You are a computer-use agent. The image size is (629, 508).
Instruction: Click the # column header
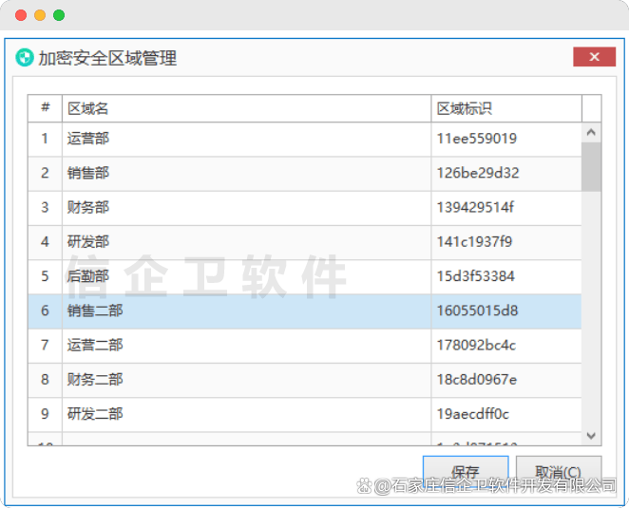(45, 108)
